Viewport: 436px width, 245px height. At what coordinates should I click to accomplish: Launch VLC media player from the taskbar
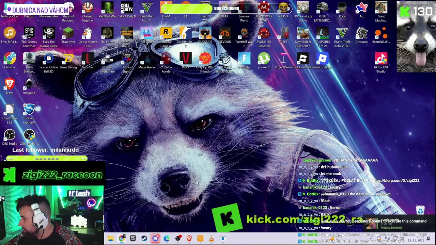coord(212,239)
